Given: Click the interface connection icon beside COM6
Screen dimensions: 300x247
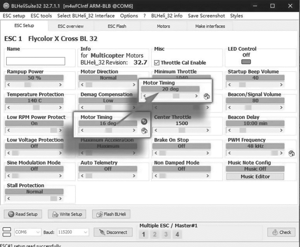Looking at the screenshot, I should [7, 232].
